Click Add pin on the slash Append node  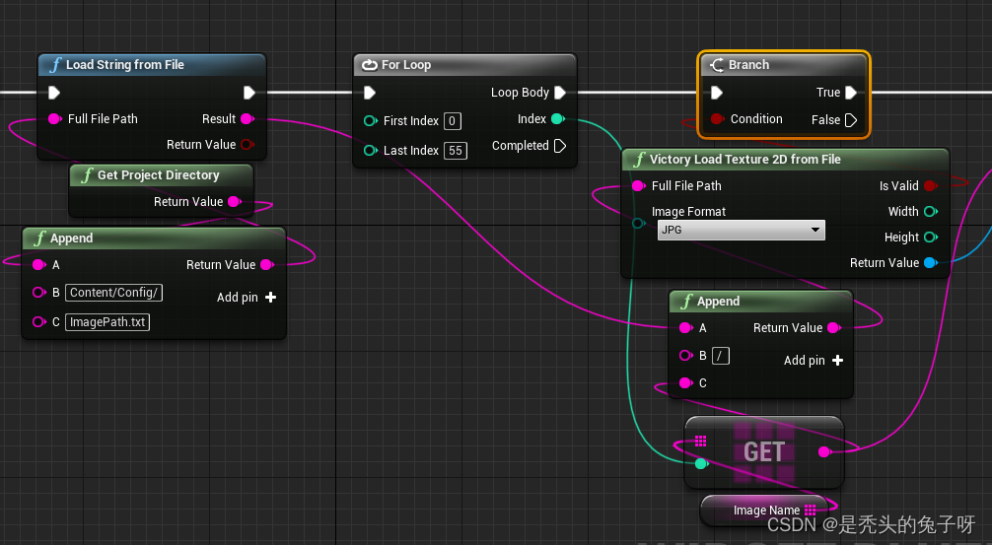814,361
